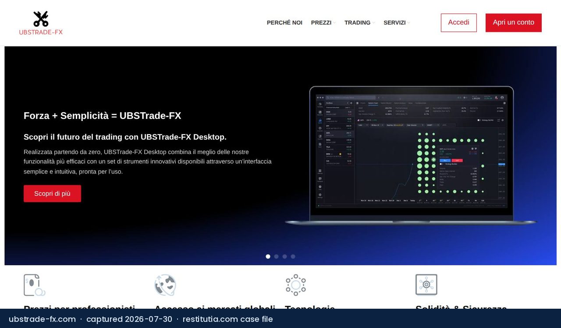Viewport: 561px width, 328px height.
Task: Select the second carousel slide dot
Action: pyautogui.click(x=277, y=257)
